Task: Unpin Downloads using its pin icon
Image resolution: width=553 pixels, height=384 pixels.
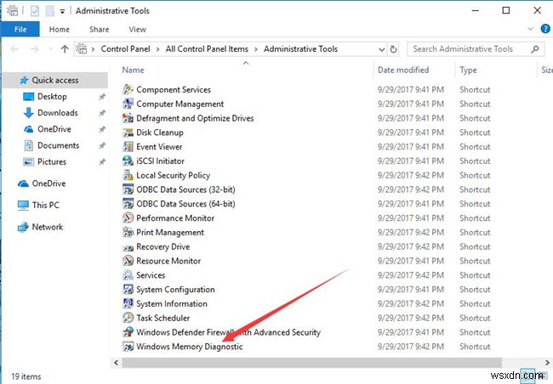Action: [x=102, y=113]
